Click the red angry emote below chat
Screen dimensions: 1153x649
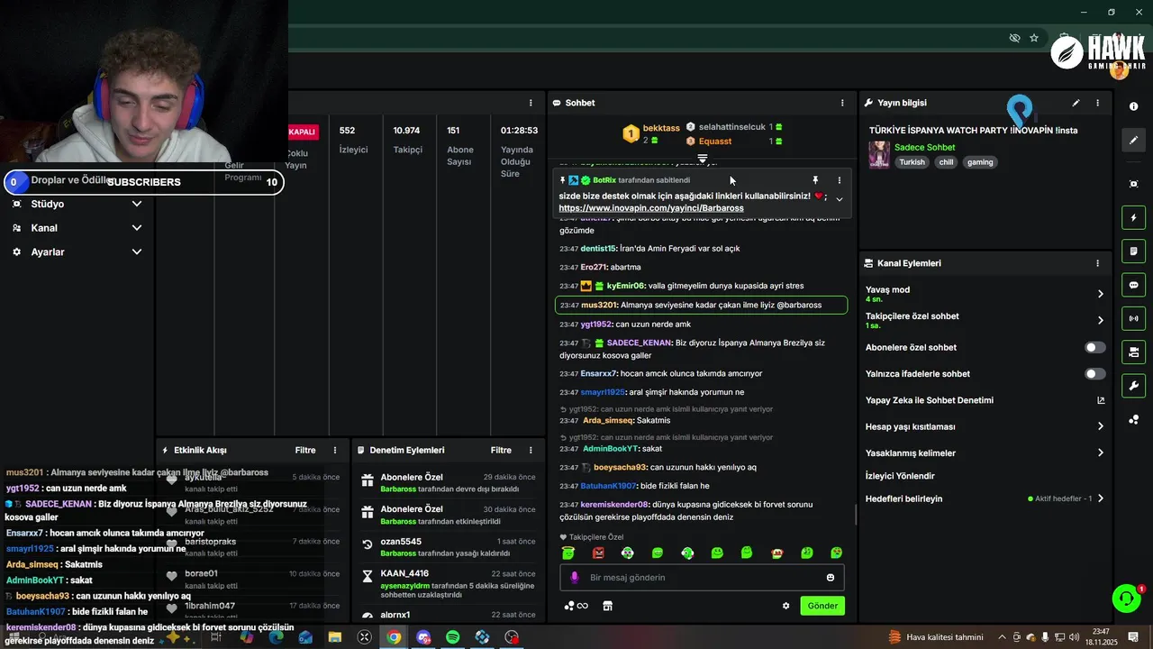(x=598, y=553)
